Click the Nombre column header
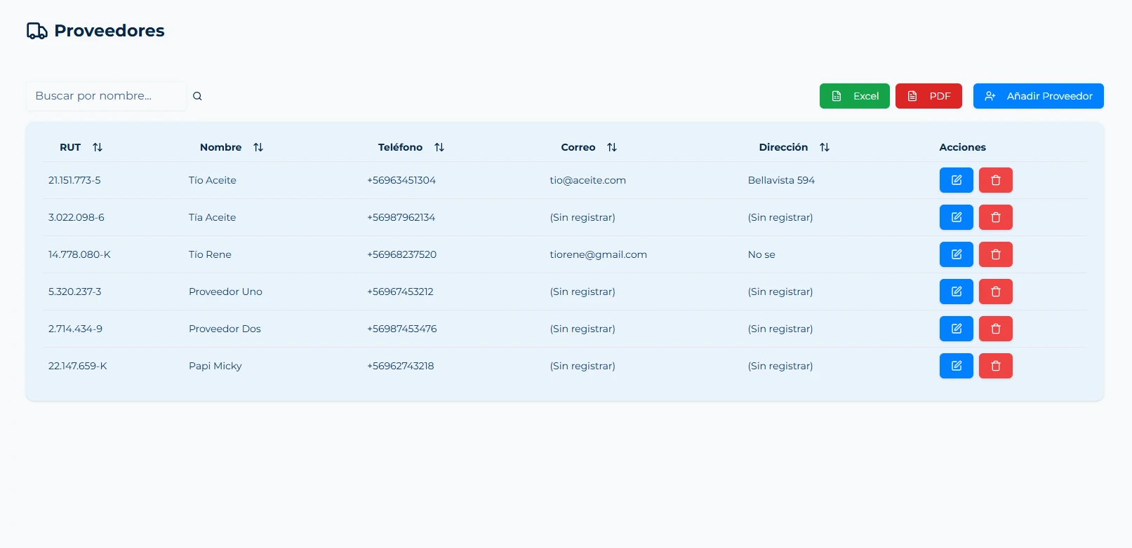Screen dimensions: 1132x548 click(220, 147)
